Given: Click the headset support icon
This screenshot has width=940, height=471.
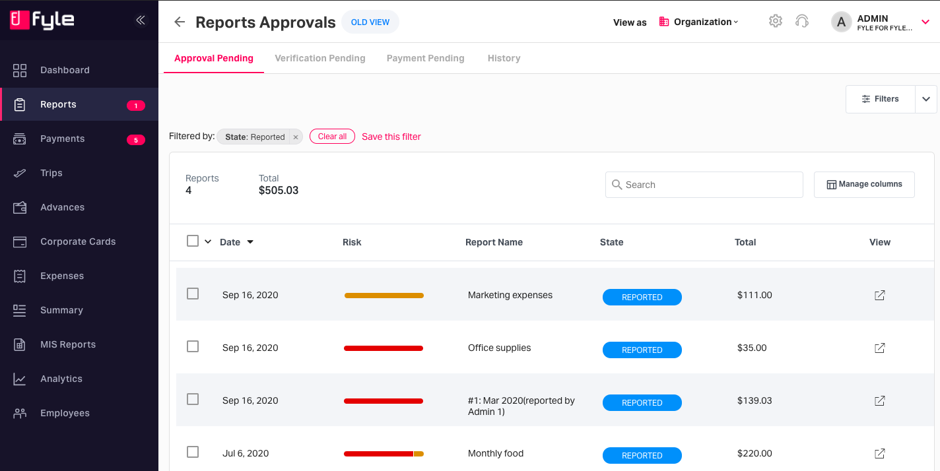Looking at the screenshot, I should tap(802, 21).
